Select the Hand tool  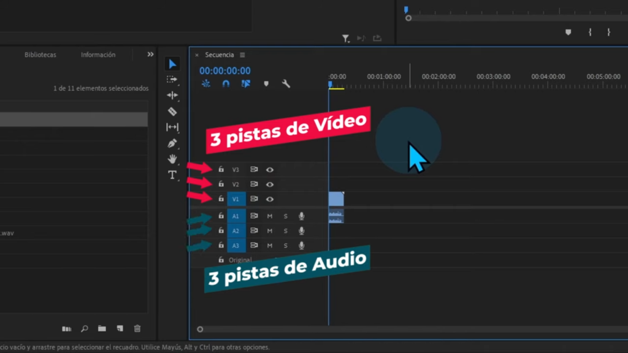[x=172, y=159]
